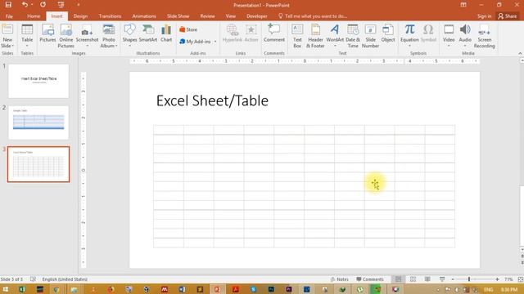This screenshot has height=294, width=524.
Task: Click the Photo Album icon
Action: (x=109, y=36)
